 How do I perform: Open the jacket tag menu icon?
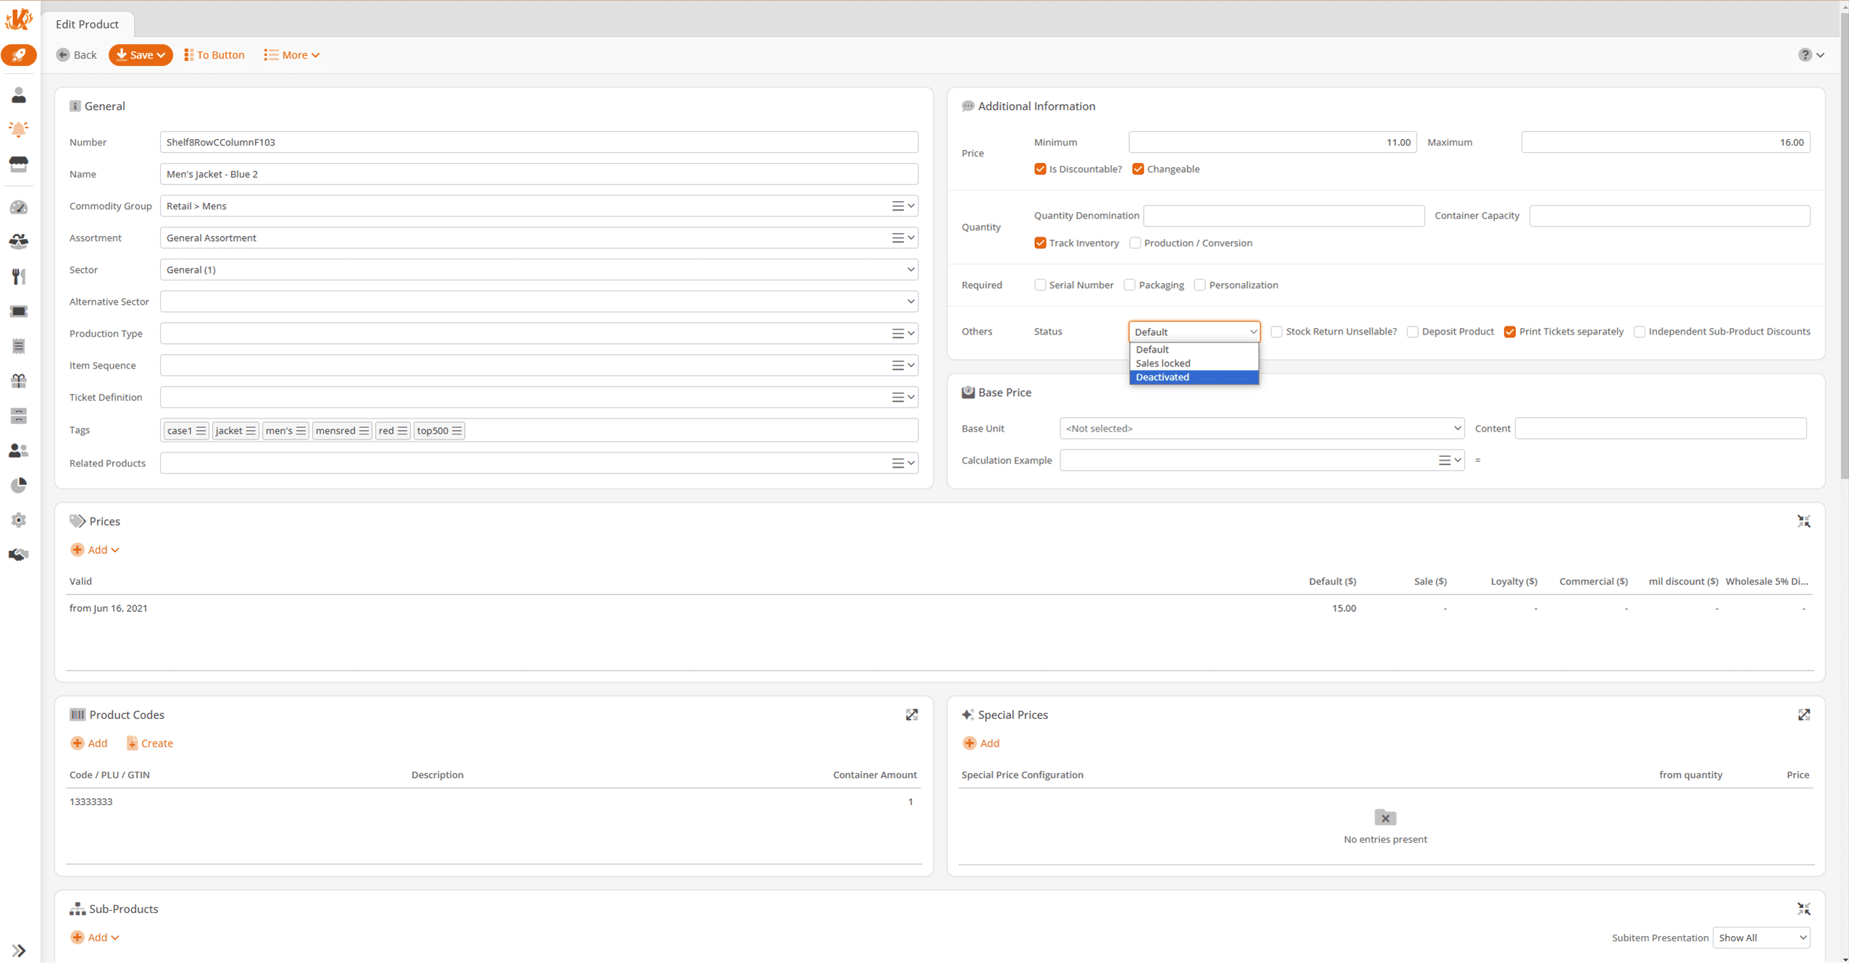coord(251,430)
